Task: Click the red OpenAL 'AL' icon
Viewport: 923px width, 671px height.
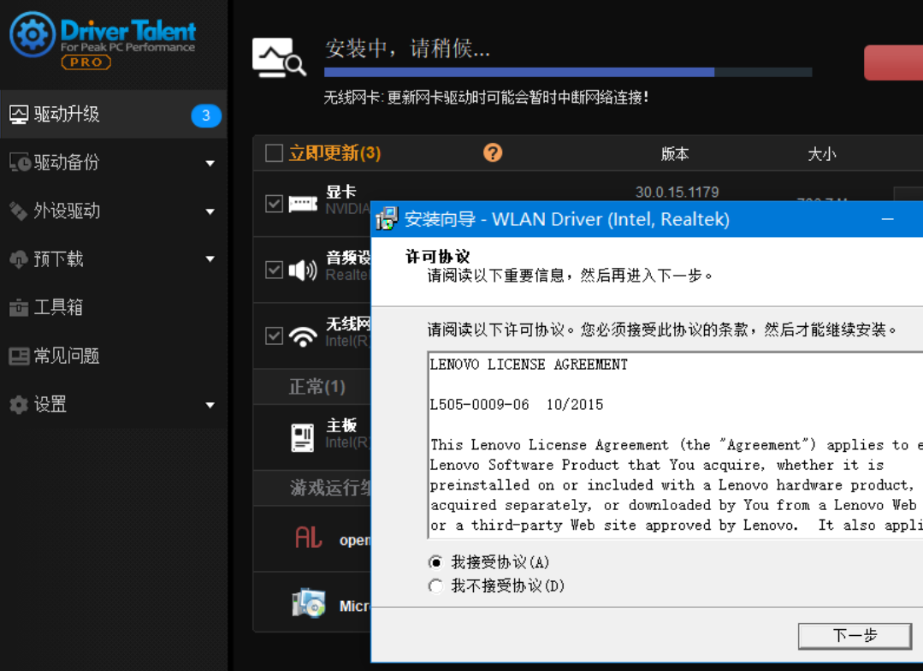Action: [x=309, y=537]
